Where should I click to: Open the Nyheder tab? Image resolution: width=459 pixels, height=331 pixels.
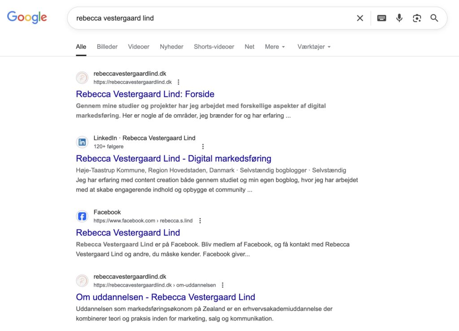coord(172,47)
